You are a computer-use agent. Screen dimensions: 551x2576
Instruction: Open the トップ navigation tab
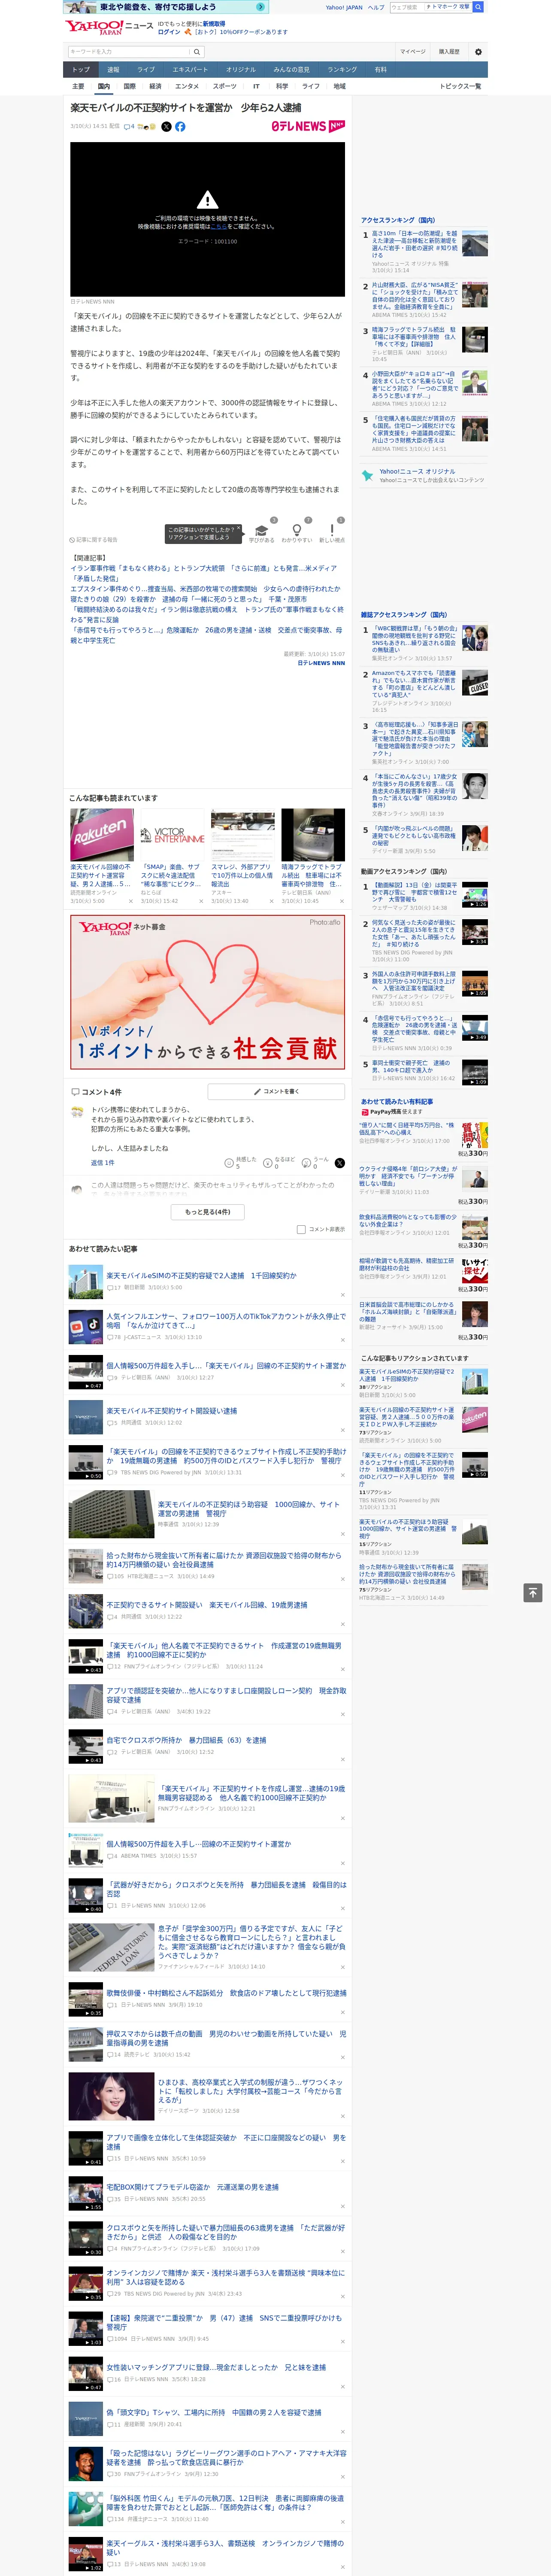pyautogui.click(x=81, y=70)
